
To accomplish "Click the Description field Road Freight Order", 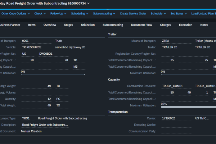I will point(45,125).
